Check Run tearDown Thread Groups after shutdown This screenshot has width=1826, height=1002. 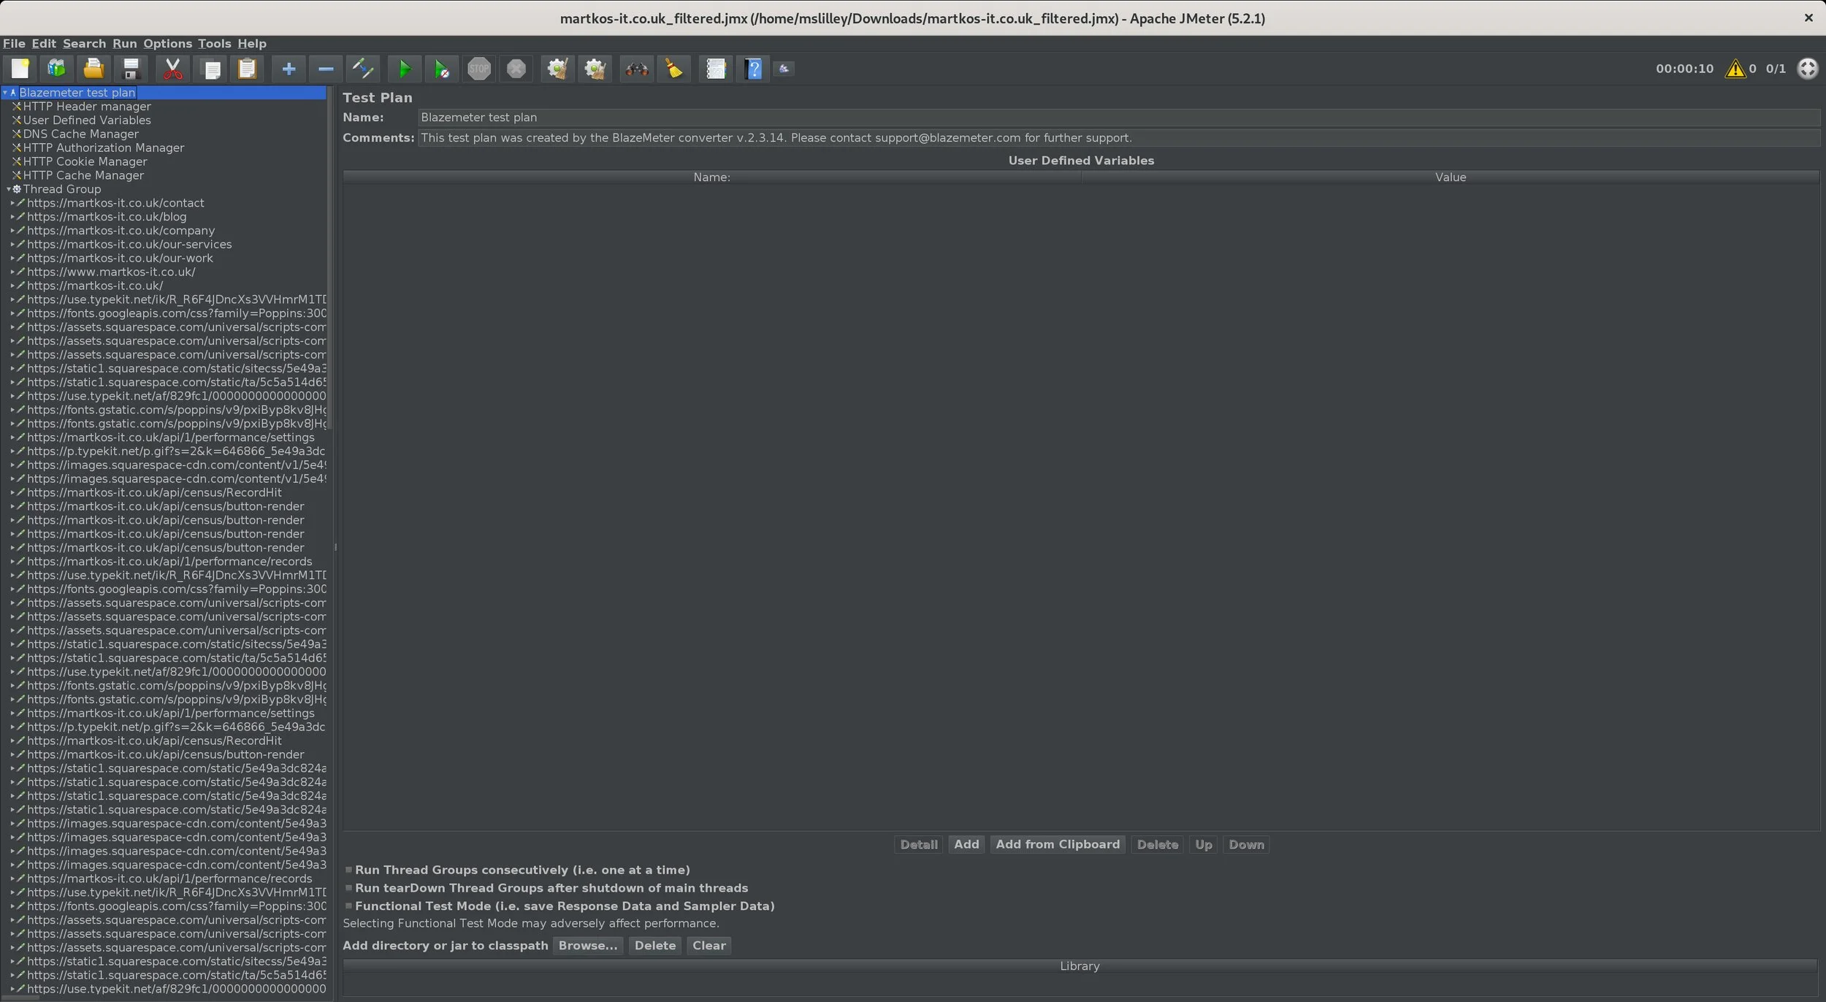(348, 887)
